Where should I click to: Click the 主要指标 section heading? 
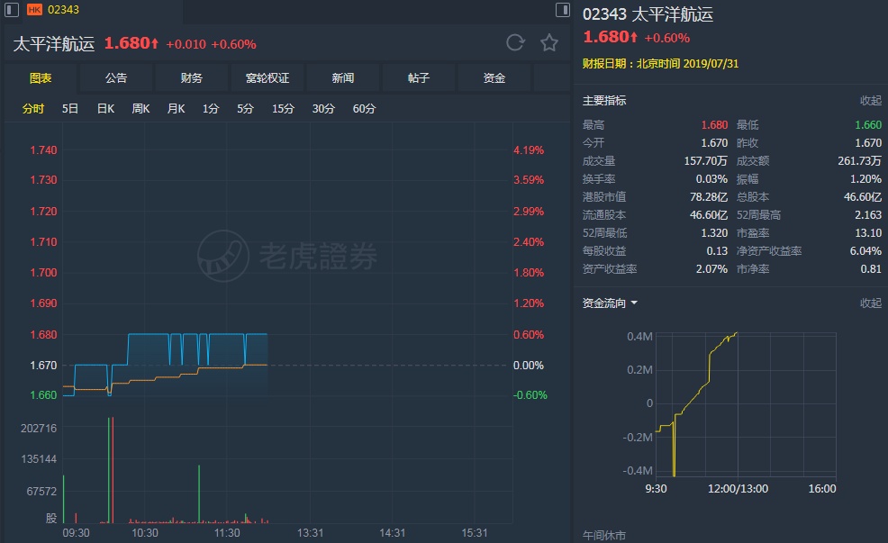click(604, 101)
